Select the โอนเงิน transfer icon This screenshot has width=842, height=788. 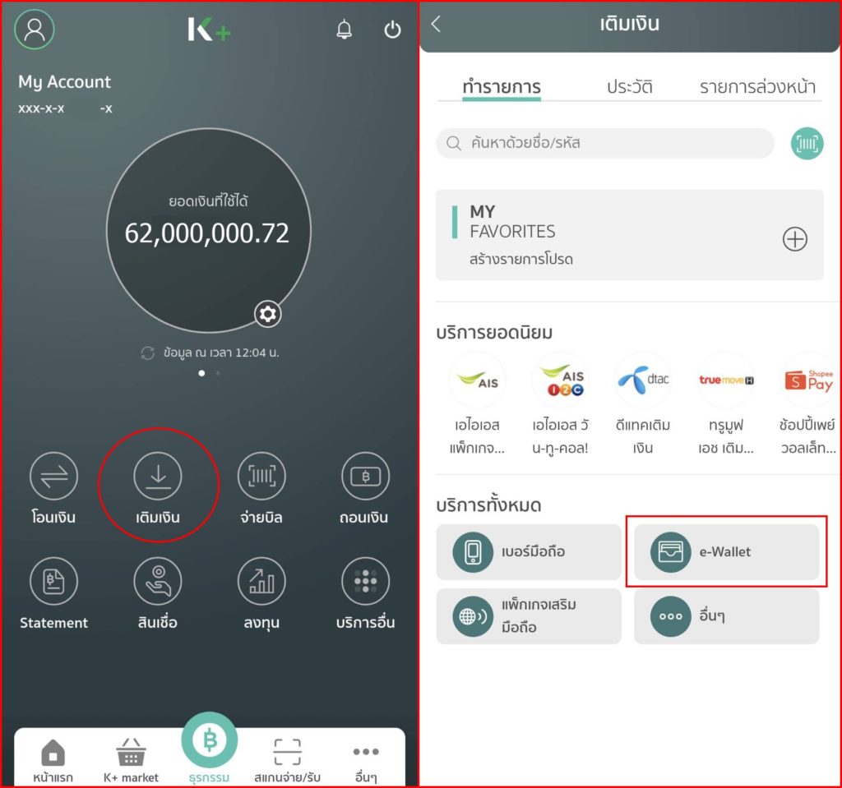tap(53, 475)
